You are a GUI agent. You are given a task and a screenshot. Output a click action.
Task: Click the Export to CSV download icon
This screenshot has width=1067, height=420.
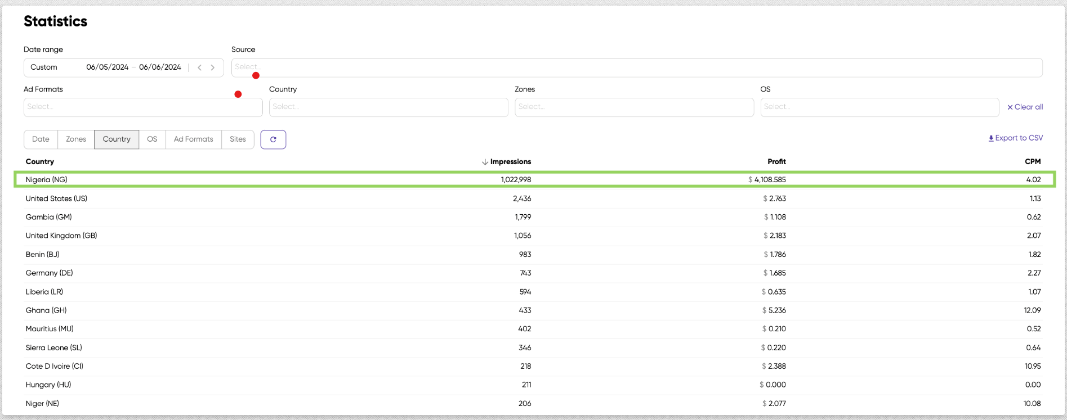pos(991,138)
